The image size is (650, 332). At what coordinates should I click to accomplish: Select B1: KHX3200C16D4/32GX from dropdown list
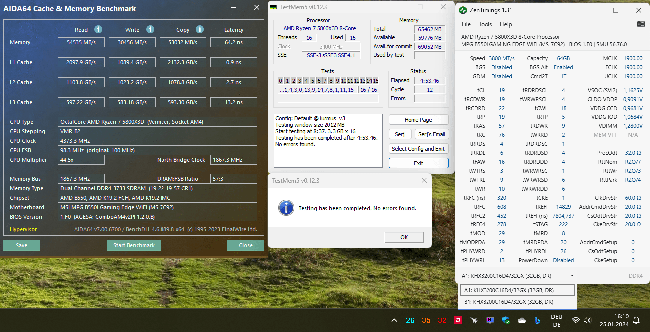517,302
